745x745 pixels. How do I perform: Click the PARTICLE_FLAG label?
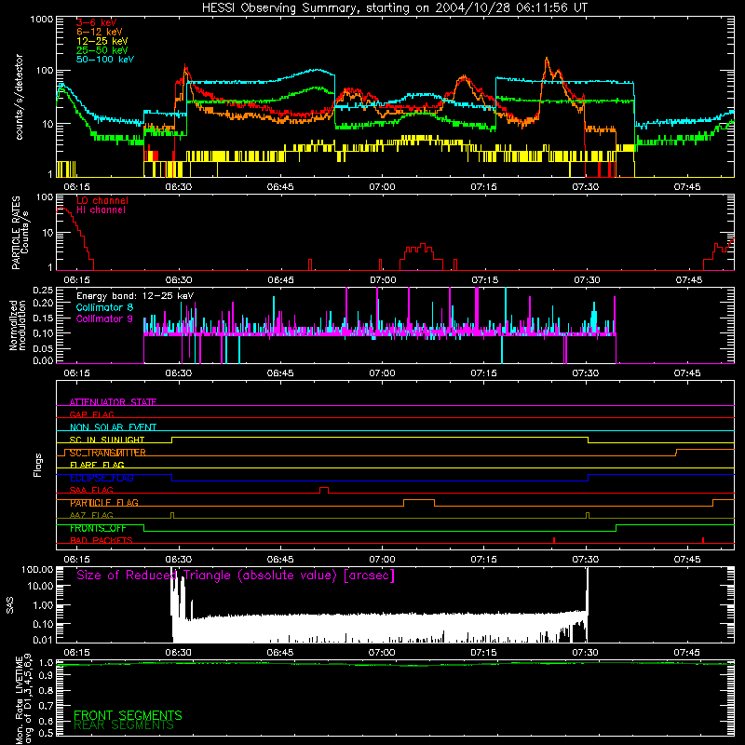click(x=104, y=503)
